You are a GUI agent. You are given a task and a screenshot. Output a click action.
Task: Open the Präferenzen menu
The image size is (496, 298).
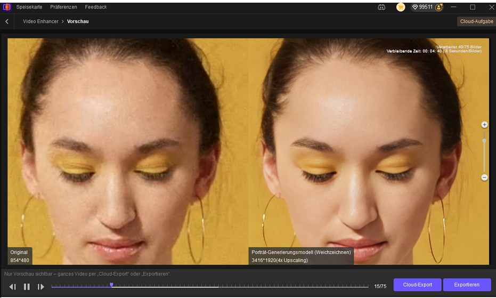63,7
